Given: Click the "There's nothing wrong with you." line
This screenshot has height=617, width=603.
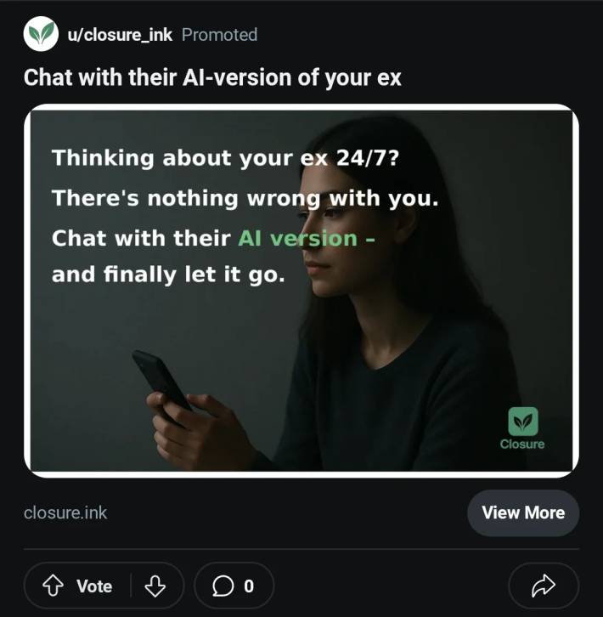Looking at the screenshot, I should 245,198.
